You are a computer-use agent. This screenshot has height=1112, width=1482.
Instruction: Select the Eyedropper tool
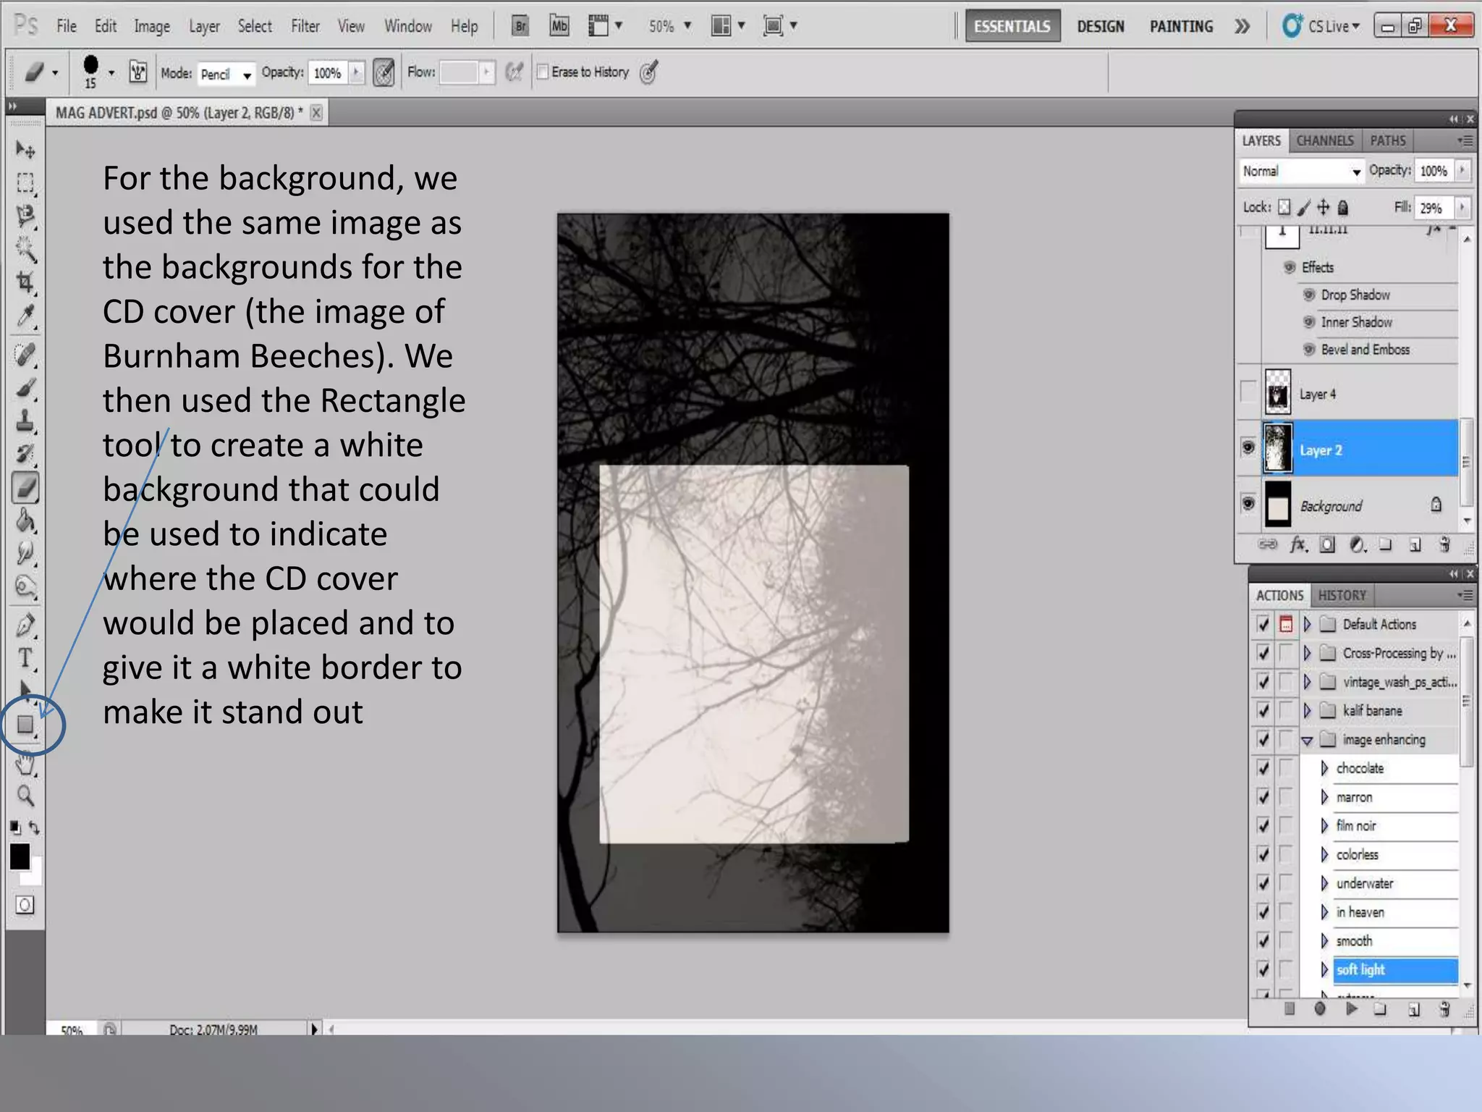(25, 316)
